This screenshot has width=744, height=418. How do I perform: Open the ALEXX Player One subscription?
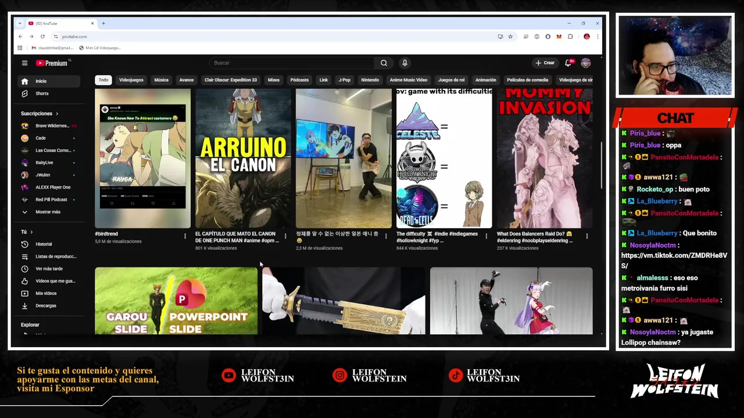[48, 187]
